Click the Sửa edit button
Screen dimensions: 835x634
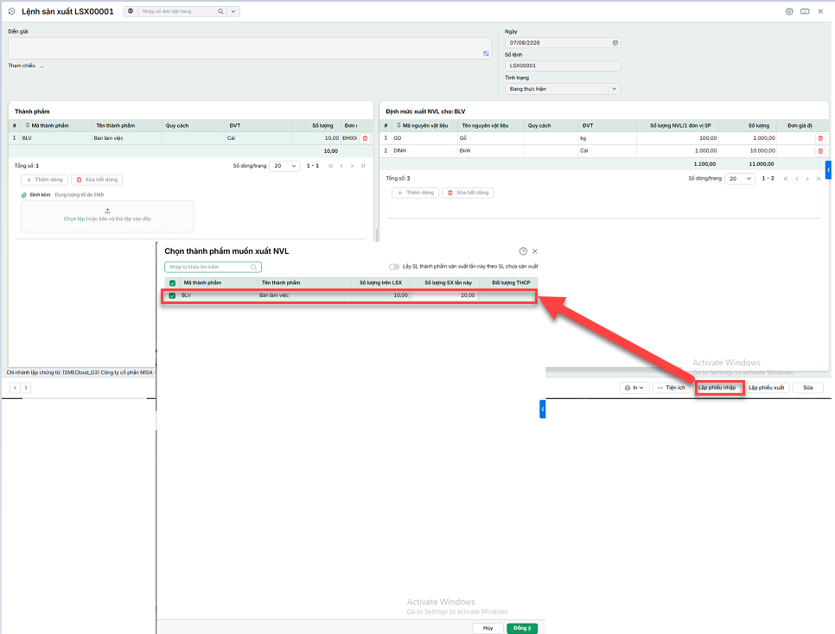[808, 388]
